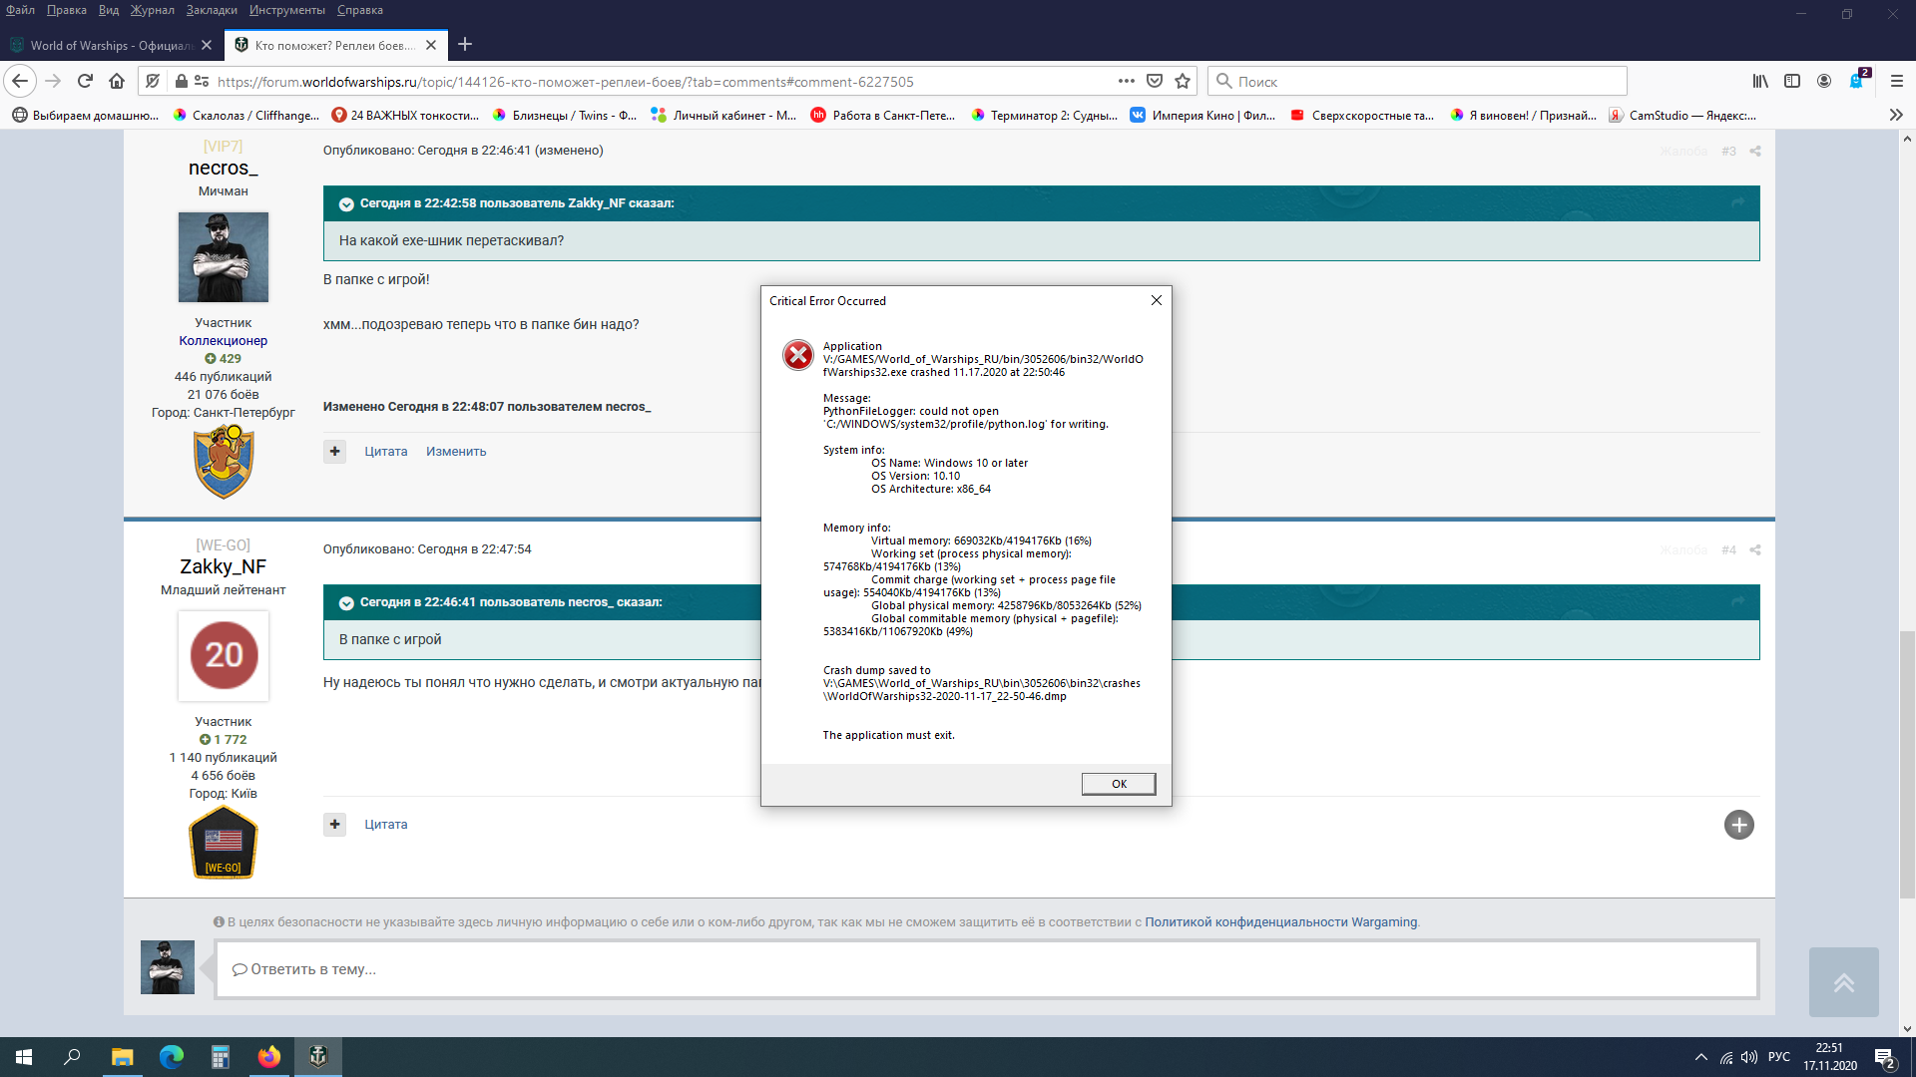Switch to World of Warships official tab
This screenshot has height=1077, width=1916.
pos(112,45)
